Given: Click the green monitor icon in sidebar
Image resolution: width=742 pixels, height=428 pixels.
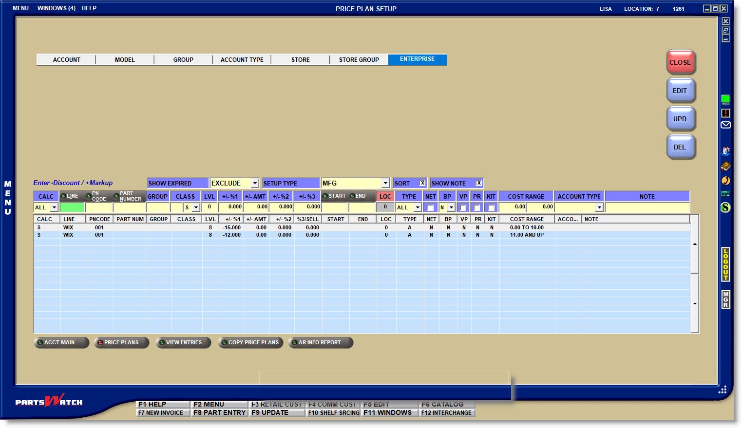Looking at the screenshot, I should coord(725,100).
